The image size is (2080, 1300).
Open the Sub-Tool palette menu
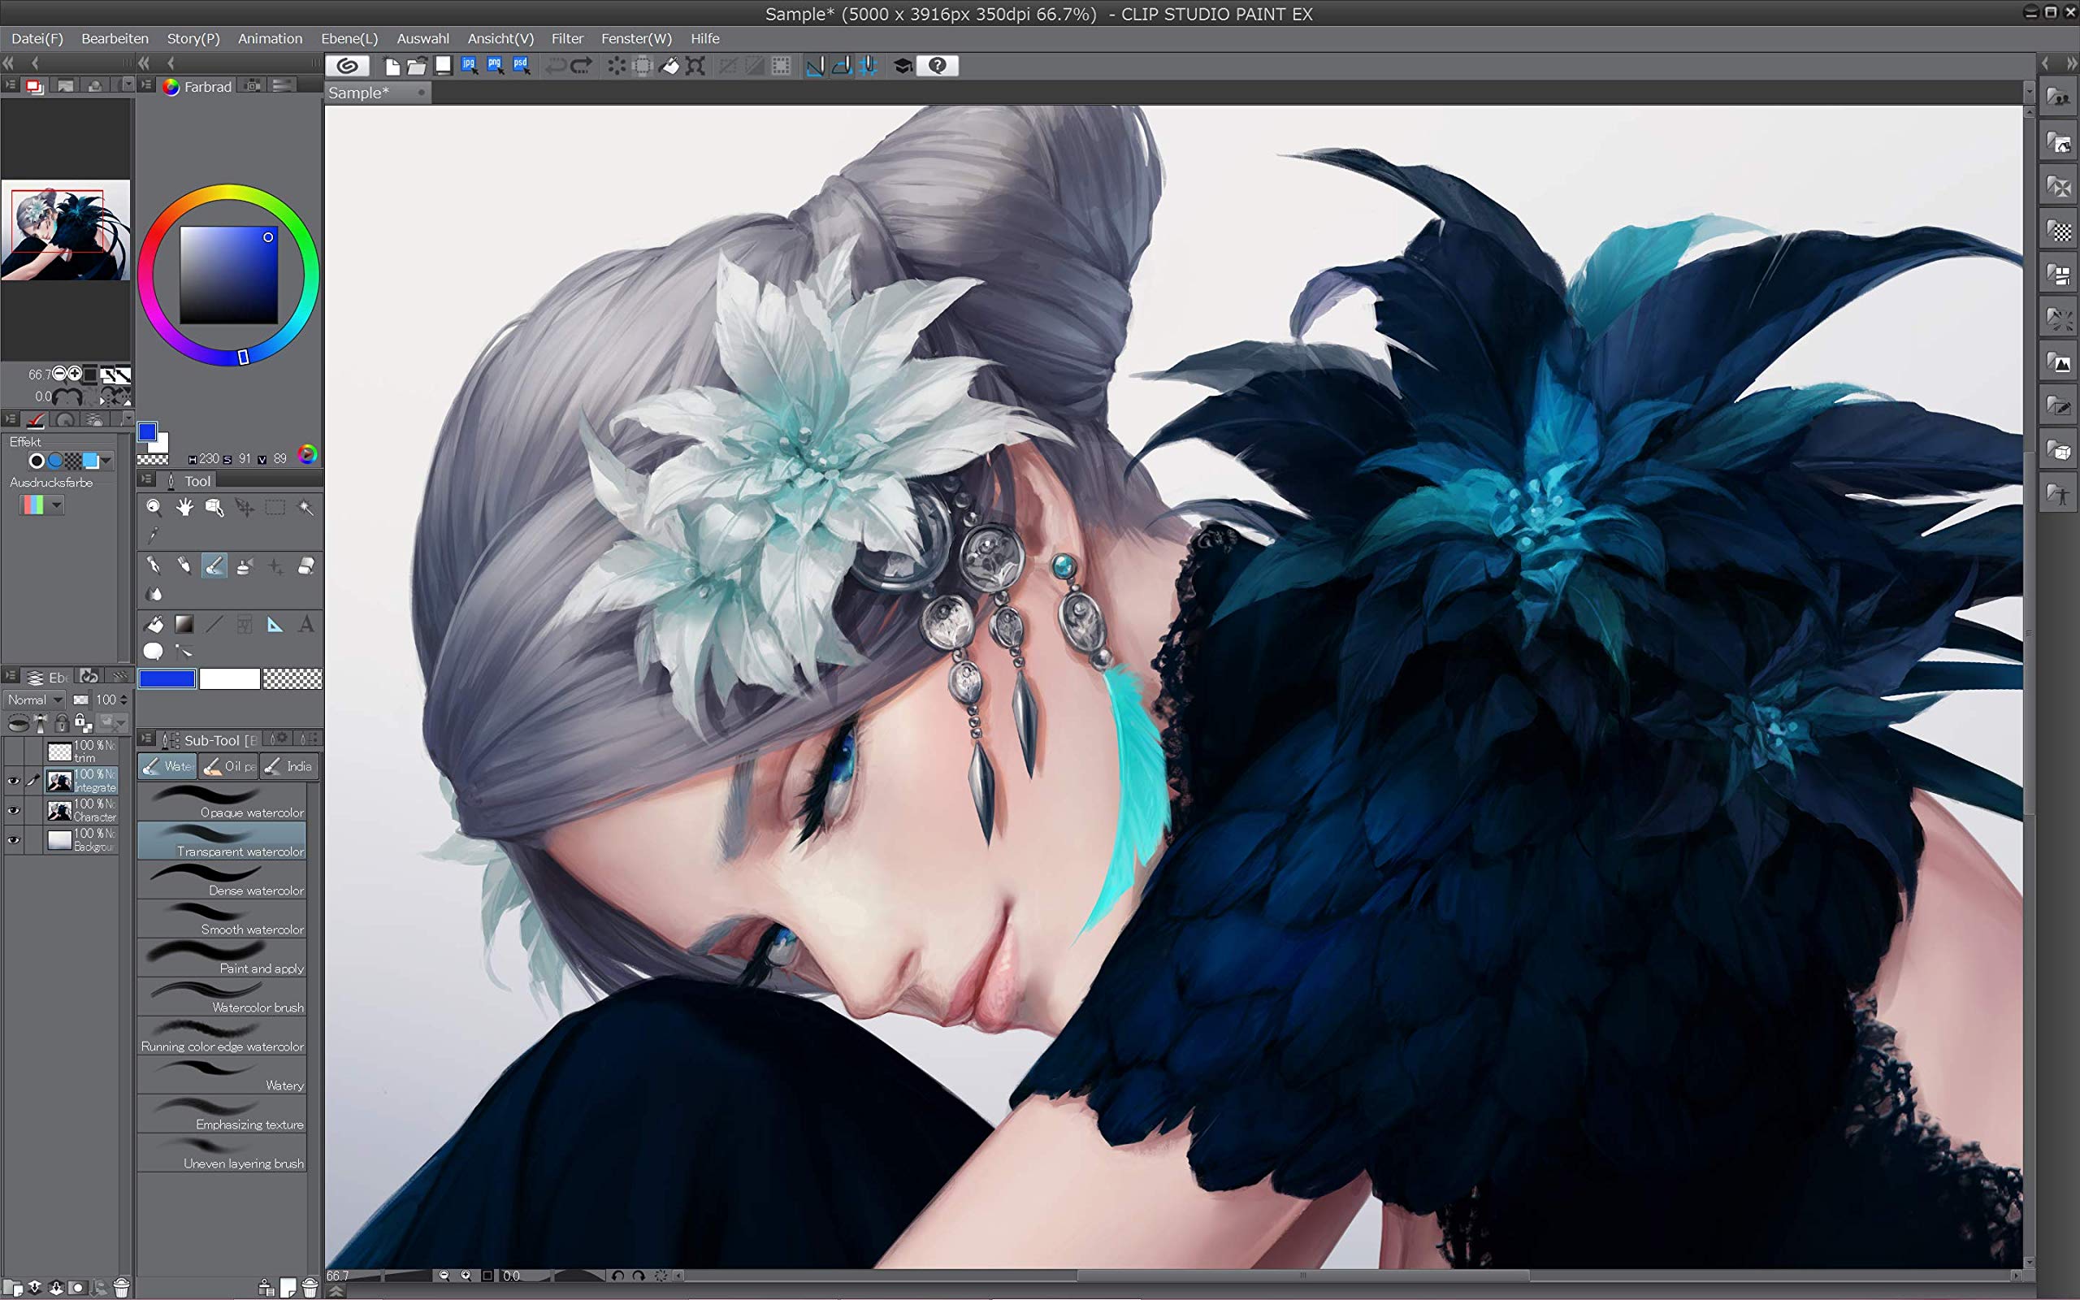[x=146, y=739]
